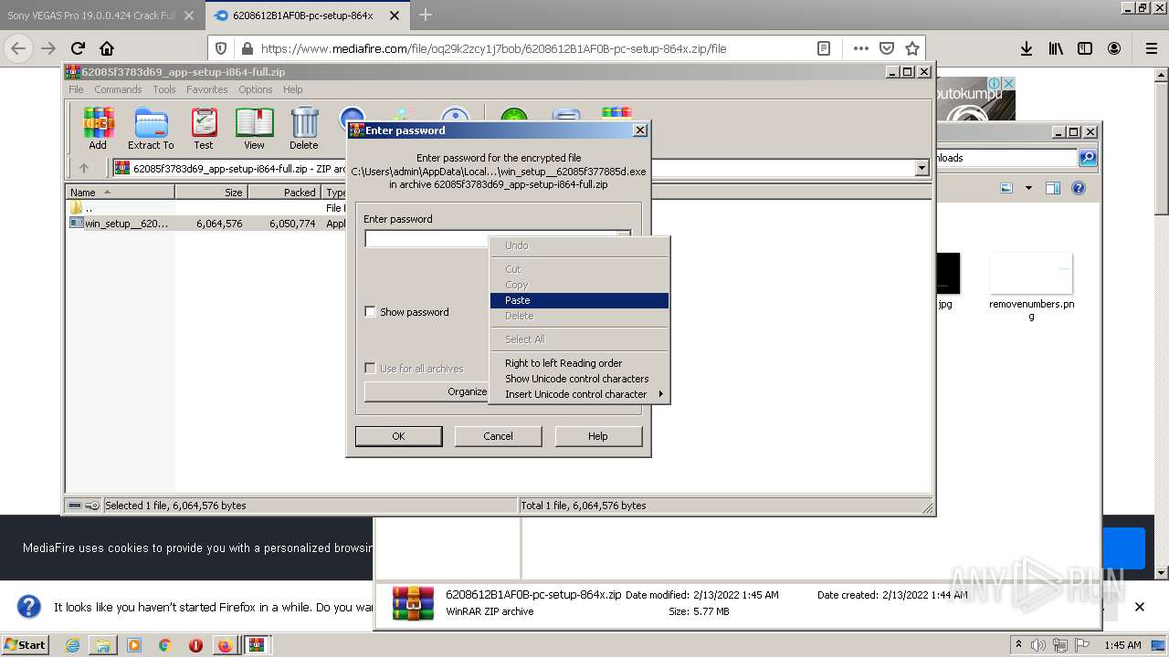Open page actions three-dot menu
Image resolution: width=1169 pixels, height=657 pixels.
click(x=861, y=48)
